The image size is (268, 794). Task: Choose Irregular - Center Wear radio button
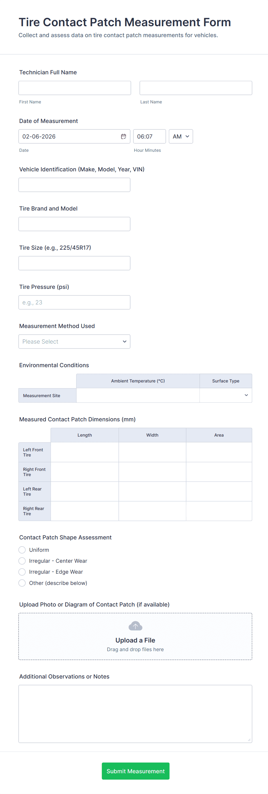(22, 561)
